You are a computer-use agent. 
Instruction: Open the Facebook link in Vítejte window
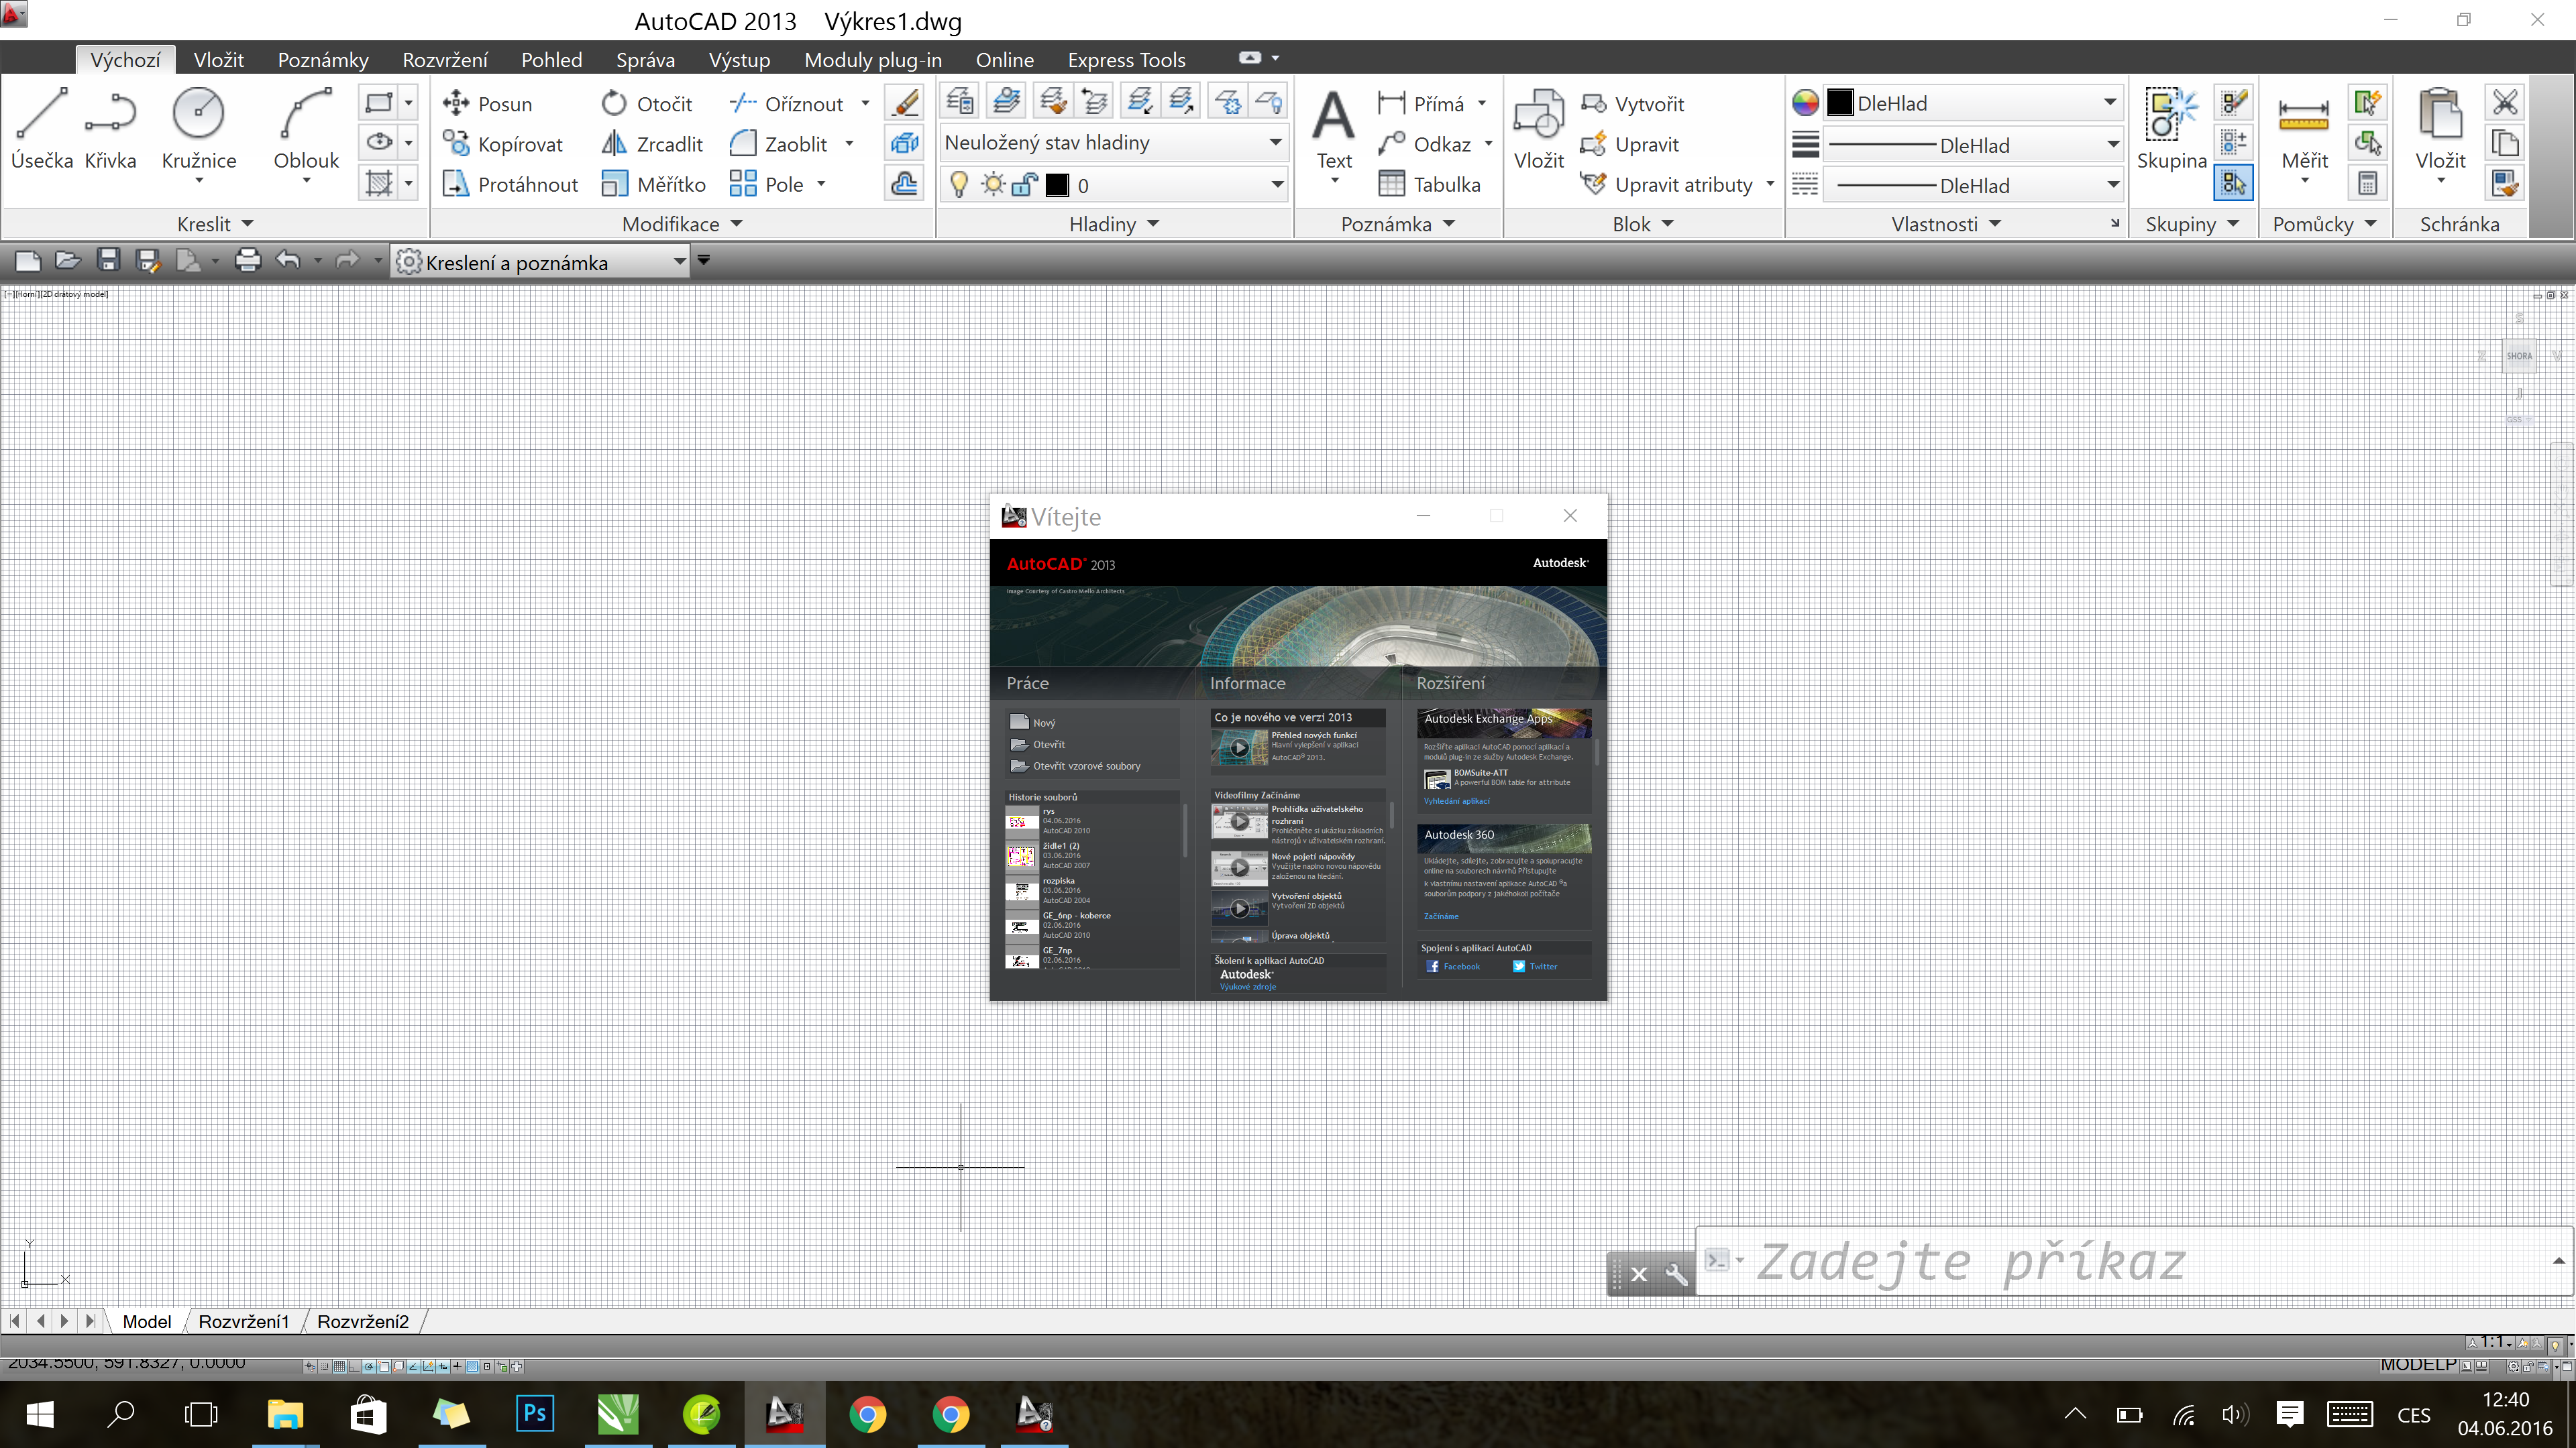[x=1453, y=966]
